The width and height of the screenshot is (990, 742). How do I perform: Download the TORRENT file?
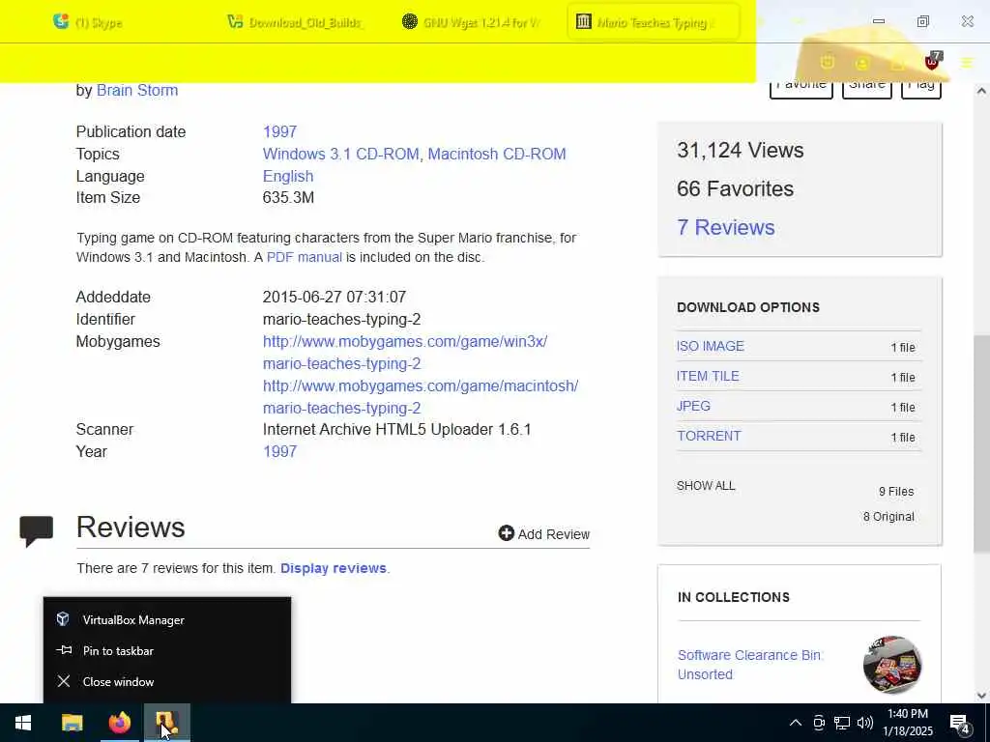click(709, 436)
